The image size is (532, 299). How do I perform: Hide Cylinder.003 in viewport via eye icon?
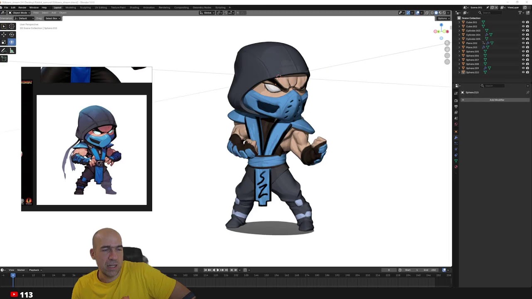click(523, 30)
